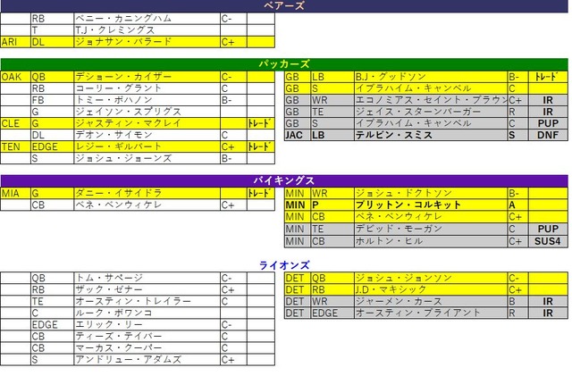Select cell デビッド・モーガン

pos(431,229)
